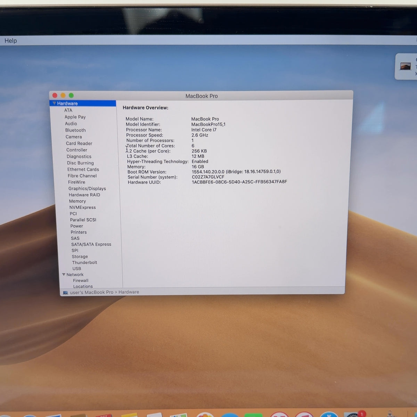Image resolution: width=417 pixels, height=417 pixels.
Task: Select Apple Pay in the sidebar
Action: click(x=75, y=117)
